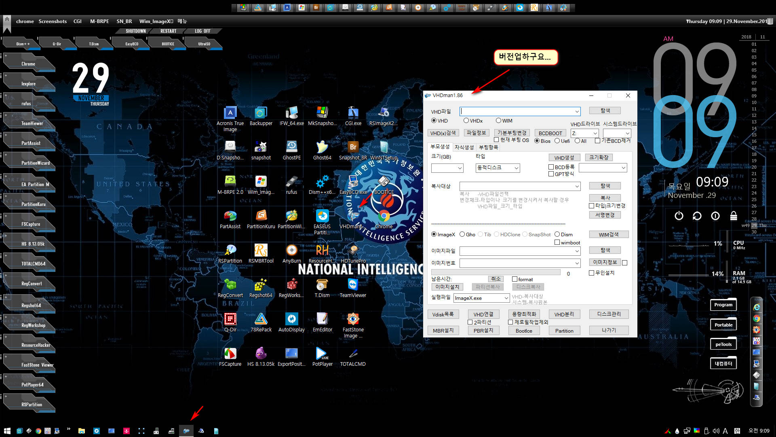776x437 pixels.
Task: Expand the 복사대상 dropdown
Action: pos(577,186)
